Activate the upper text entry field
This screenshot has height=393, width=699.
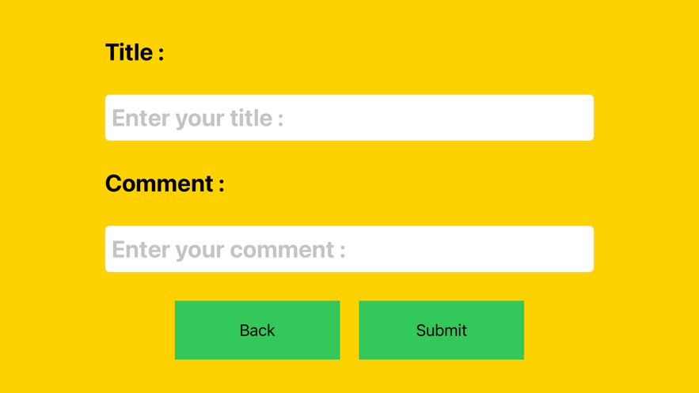pos(350,118)
